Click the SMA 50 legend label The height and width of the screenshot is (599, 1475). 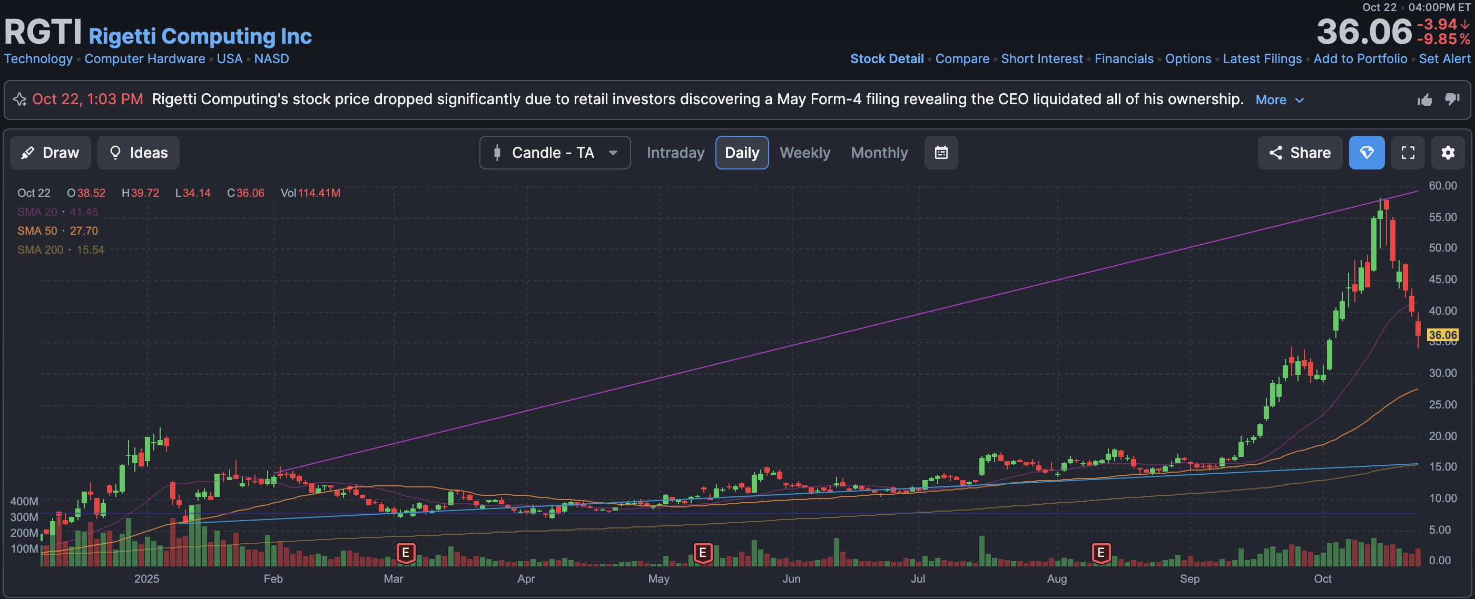pos(37,231)
